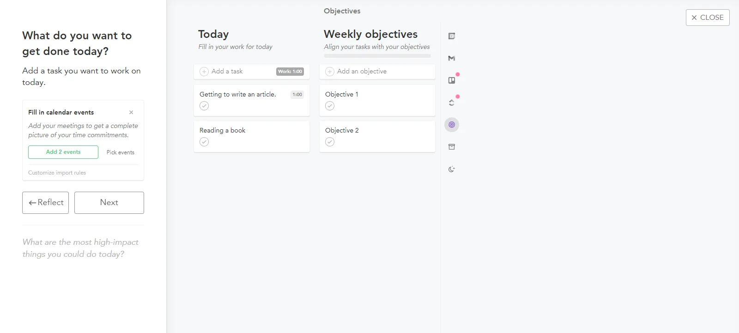The width and height of the screenshot is (739, 333).
Task: Click the Pick events link
Action: (x=121, y=152)
